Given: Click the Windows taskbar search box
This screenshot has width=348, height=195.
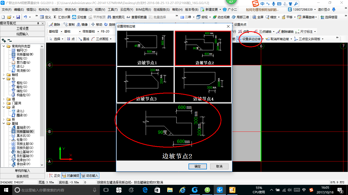Looking at the screenshot, I should (x=56, y=190).
